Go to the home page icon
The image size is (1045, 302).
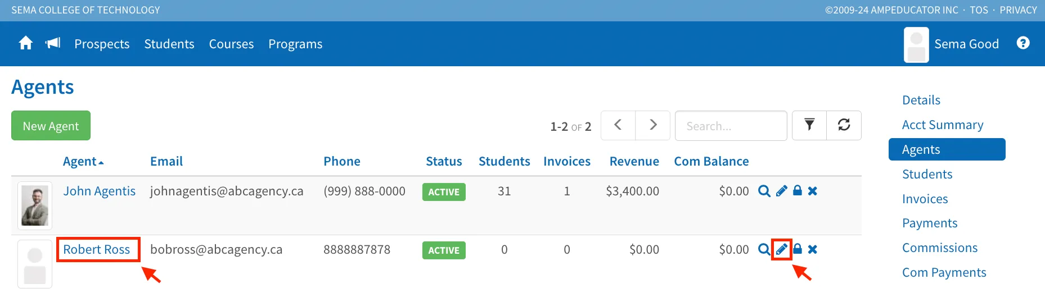tap(26, 43)
